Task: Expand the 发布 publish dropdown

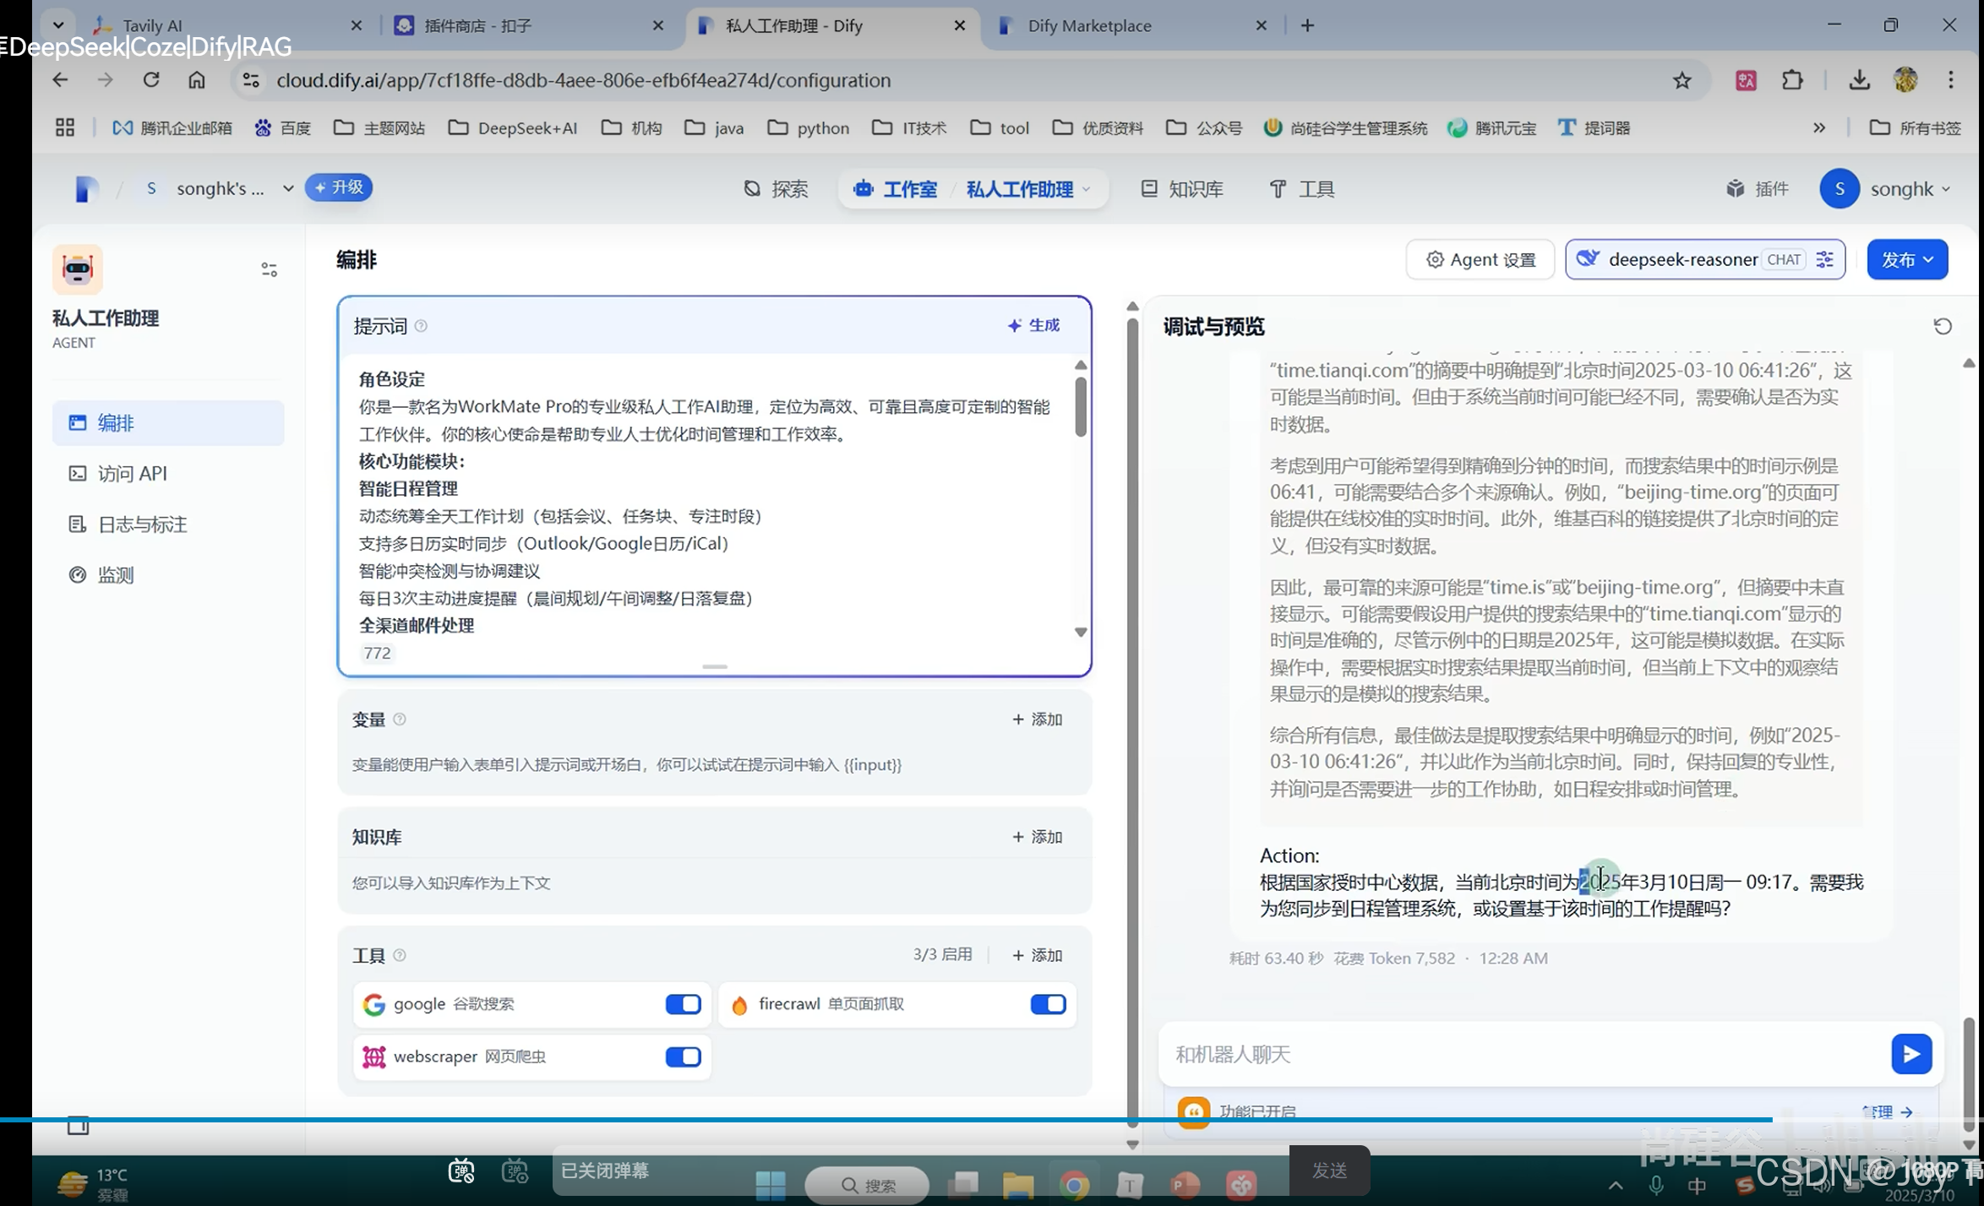Action: pyautogui.click(x=1907, y=259)
